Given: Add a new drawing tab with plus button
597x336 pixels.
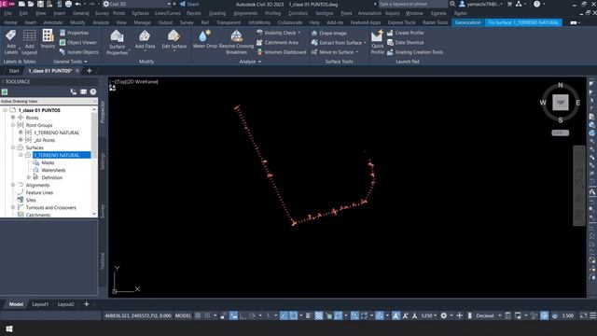Looking at the screenshot, I should coord(90,71).
